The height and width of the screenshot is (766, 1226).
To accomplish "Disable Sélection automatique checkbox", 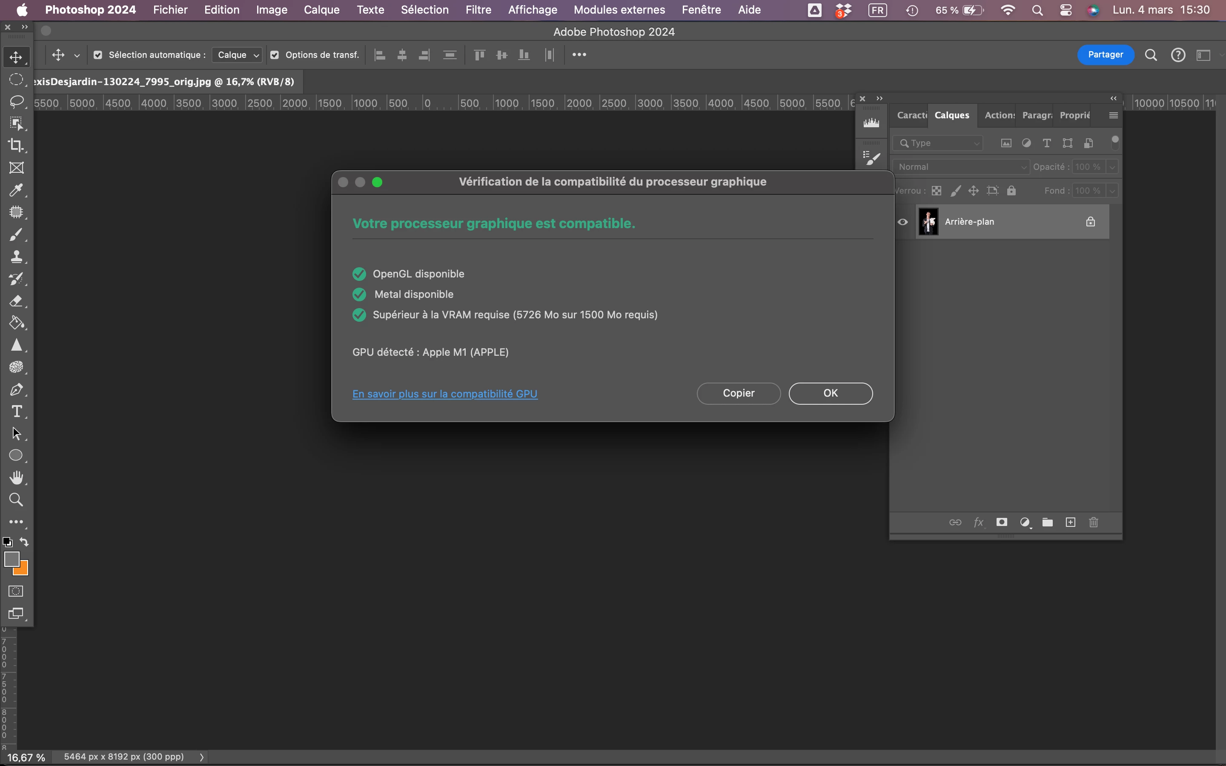I will click(98, 55).
